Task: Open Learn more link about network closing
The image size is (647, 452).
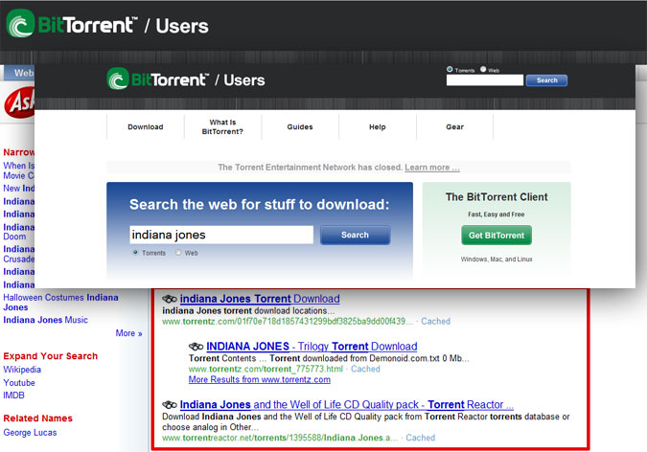Action: tap(432, 168)
